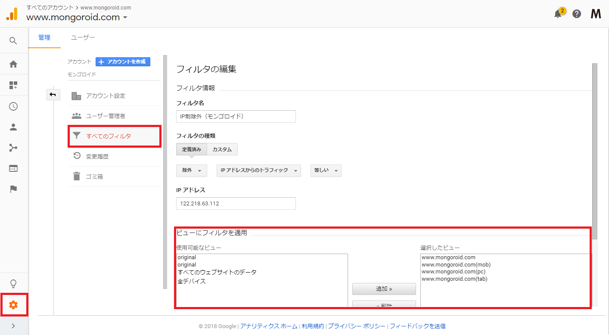Open the 利用規約 footer link

click(313, 326)
